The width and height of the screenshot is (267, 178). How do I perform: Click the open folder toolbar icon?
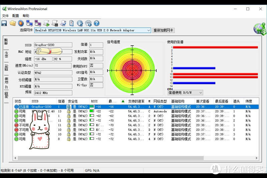[13, 23]
